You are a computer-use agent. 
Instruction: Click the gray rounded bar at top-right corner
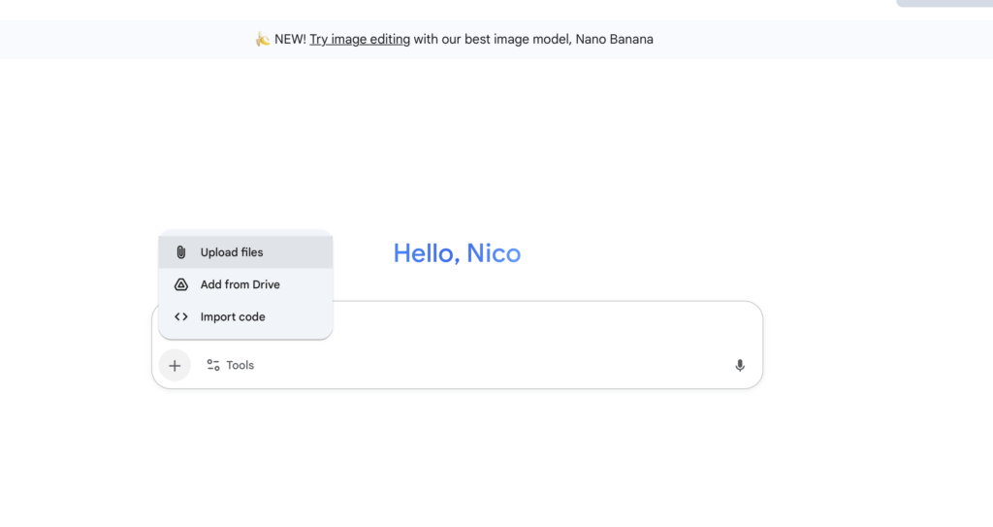click(945, 3)
